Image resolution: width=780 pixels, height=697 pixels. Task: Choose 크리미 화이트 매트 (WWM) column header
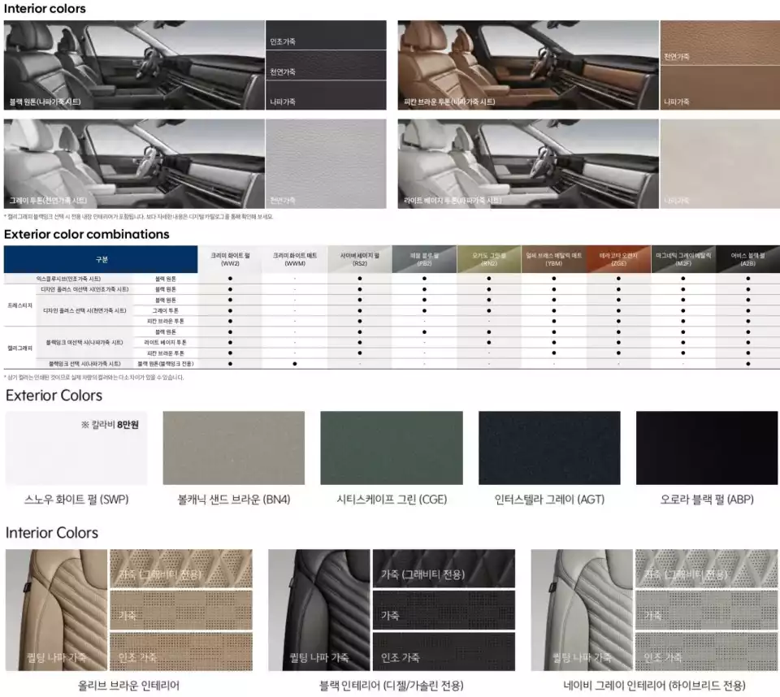294,259
